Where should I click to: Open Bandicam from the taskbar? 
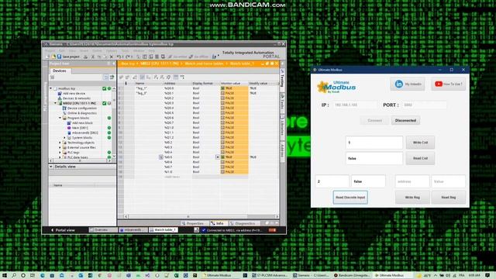click(x=352, y=276)
